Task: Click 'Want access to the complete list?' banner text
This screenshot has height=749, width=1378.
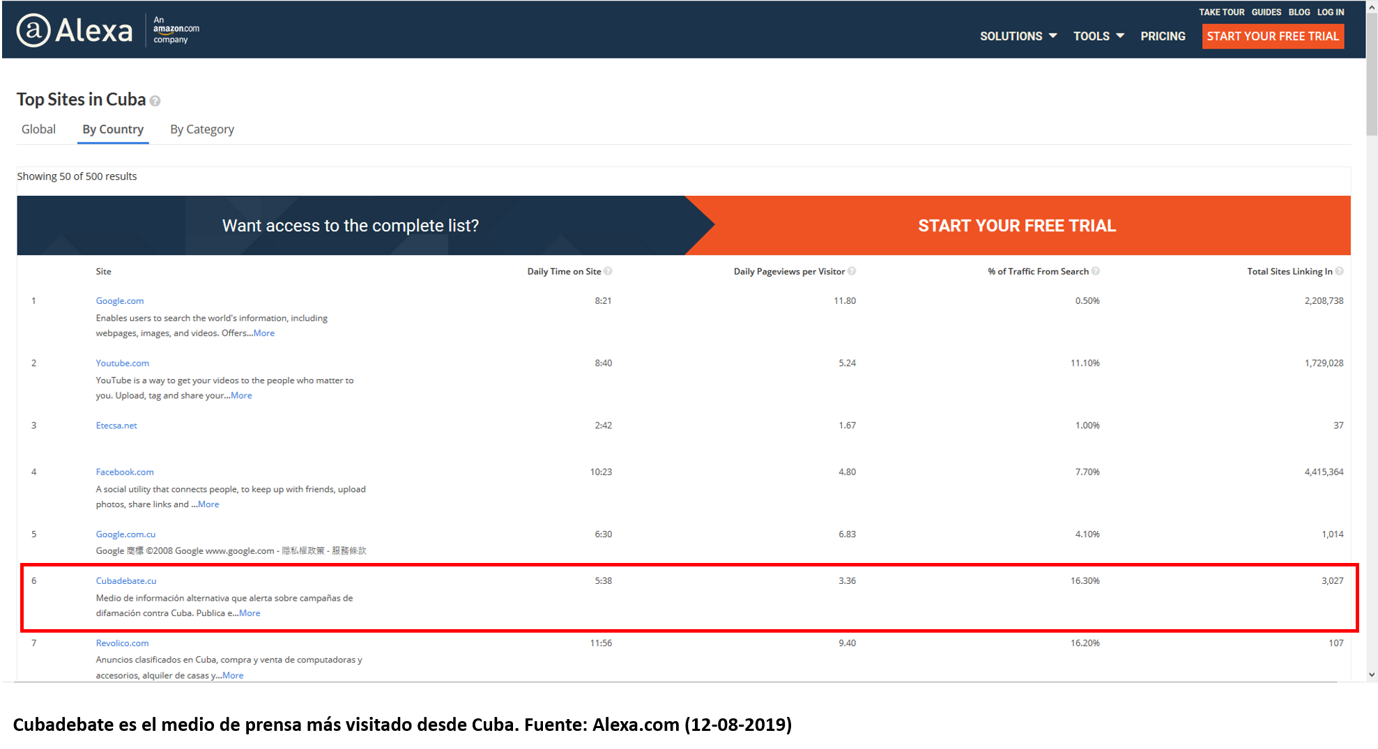Action: [x=351, y=226]
